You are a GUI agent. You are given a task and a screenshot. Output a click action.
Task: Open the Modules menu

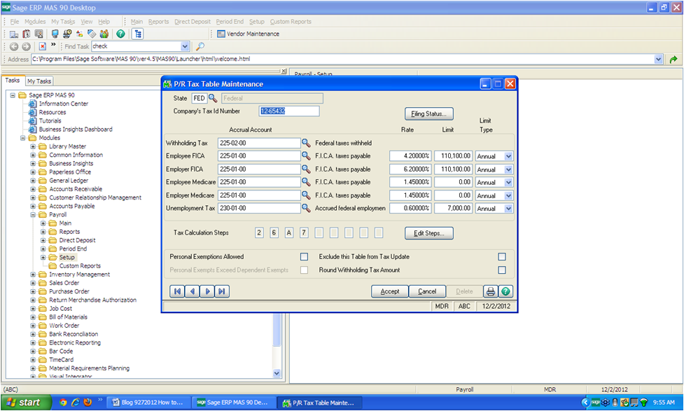[35, 22]
